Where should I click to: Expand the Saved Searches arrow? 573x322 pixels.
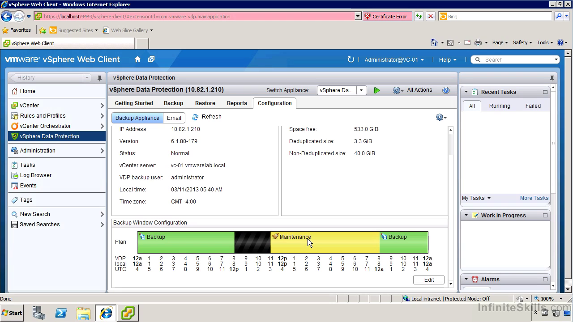pos(102,225)
